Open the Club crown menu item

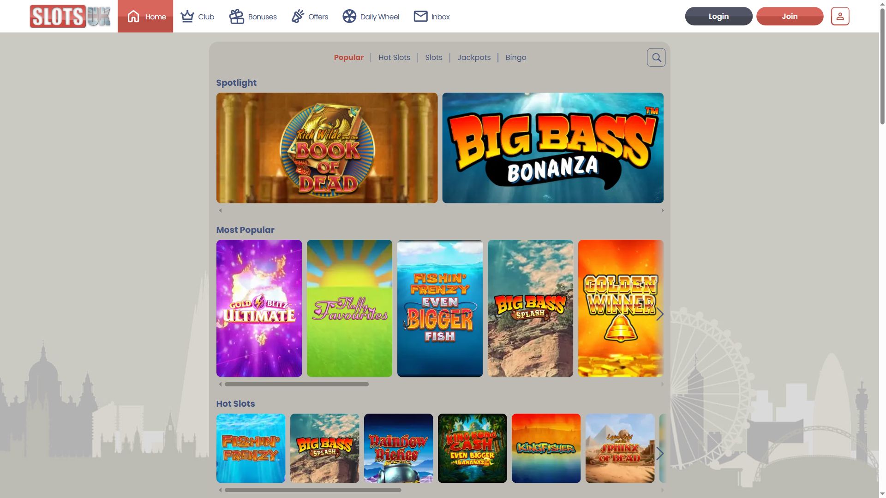coord(197,17)
